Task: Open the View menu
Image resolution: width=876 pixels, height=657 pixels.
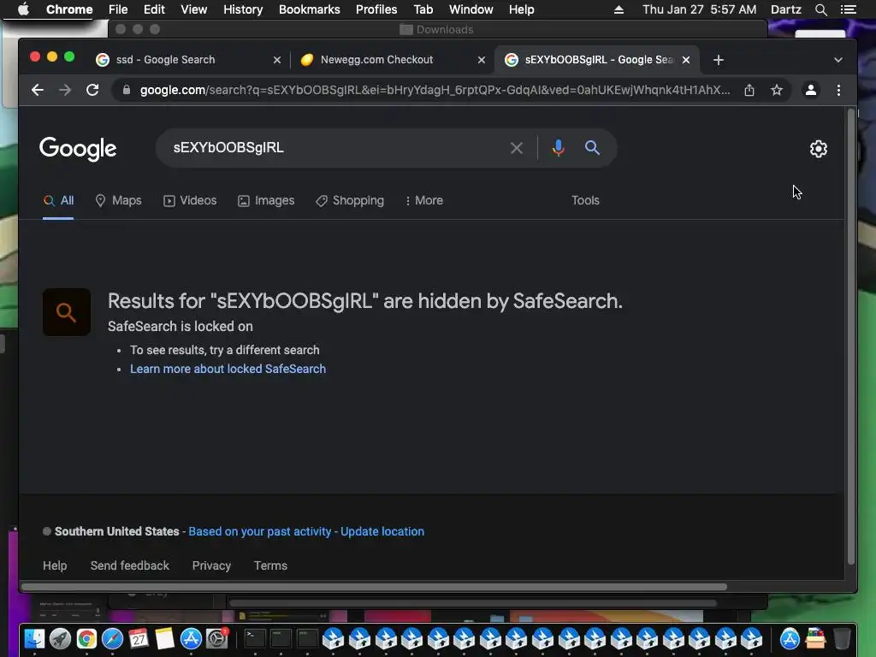Action: coord(194,9)
